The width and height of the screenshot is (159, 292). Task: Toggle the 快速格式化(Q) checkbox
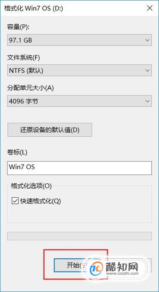coord(15,201)
